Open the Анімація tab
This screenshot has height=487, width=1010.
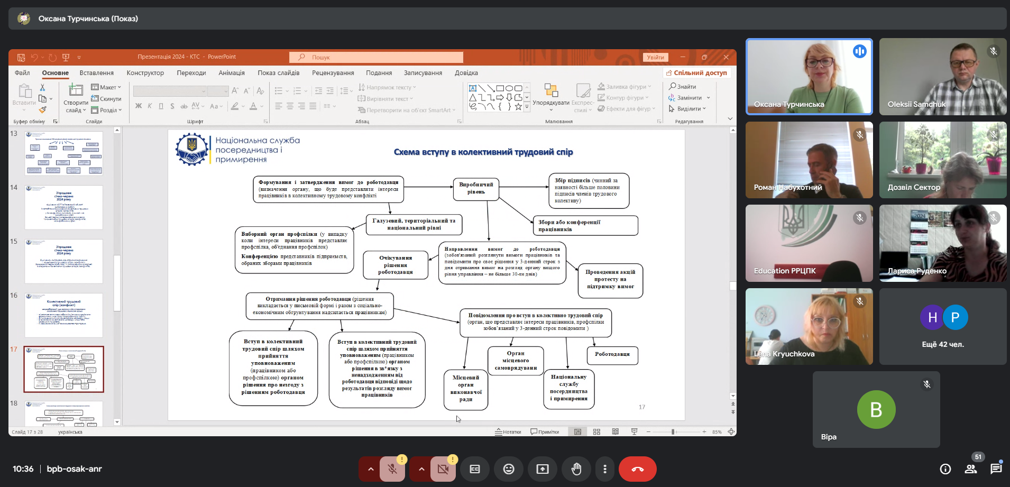[x=232, y=73]
